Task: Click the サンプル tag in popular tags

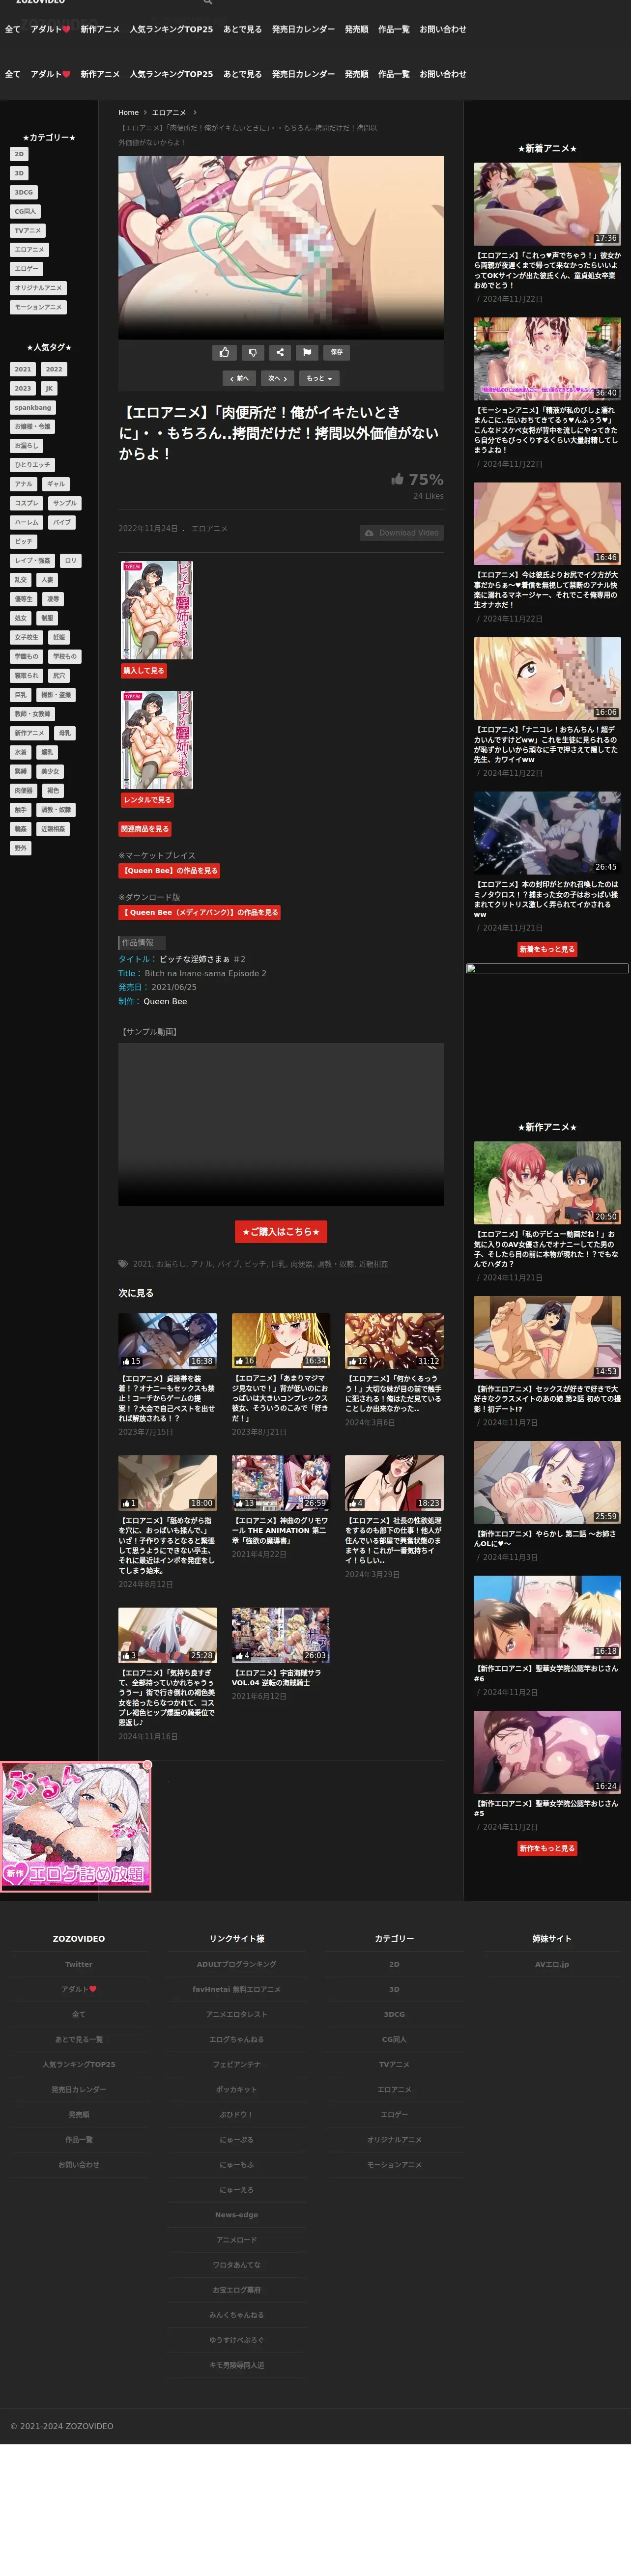Action: (65, 503)
